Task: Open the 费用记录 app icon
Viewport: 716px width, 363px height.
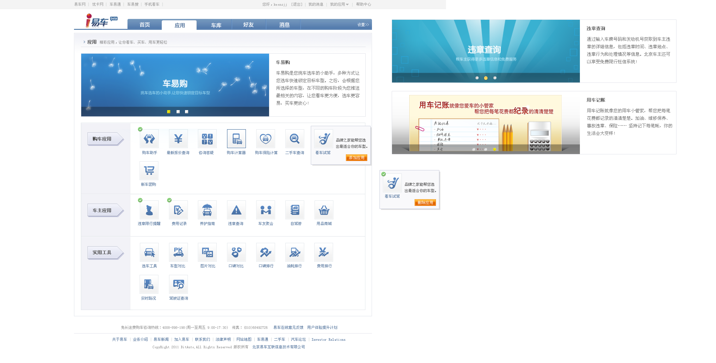Action: [x=178, y=210]
